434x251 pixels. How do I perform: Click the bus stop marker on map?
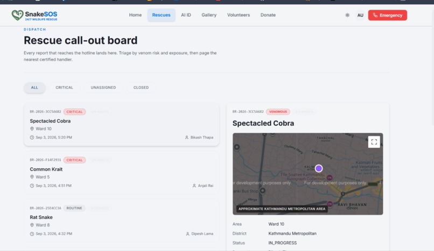263,190
